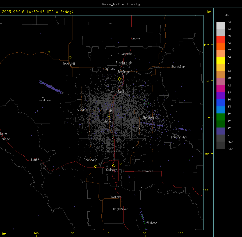This screenshot has width=242, height=237.
Task: Click the HighRiver town label
Action: (121, 209)
